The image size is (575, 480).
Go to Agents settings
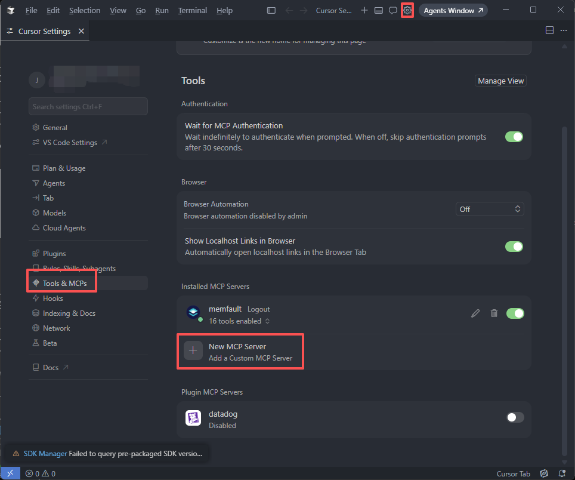point(88,183)
